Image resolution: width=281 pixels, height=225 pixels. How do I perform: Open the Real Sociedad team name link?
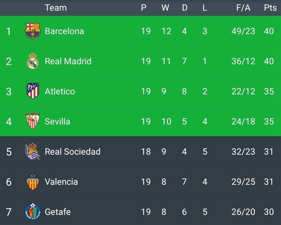pyautogui.click(x=73, y=152)
